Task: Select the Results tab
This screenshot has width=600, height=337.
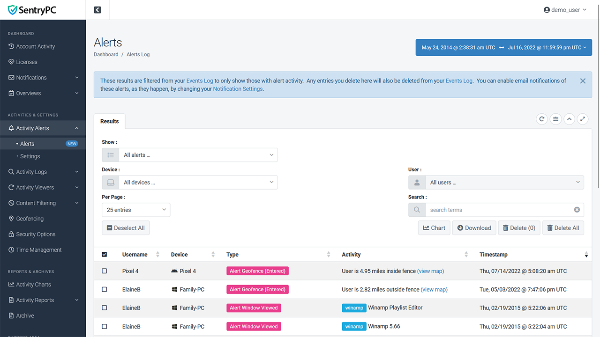Action: [110, 121]
